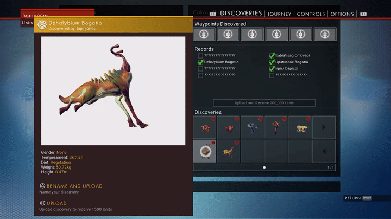
Task: Choose Rename and Upload option
Action: tap(74, 186)
